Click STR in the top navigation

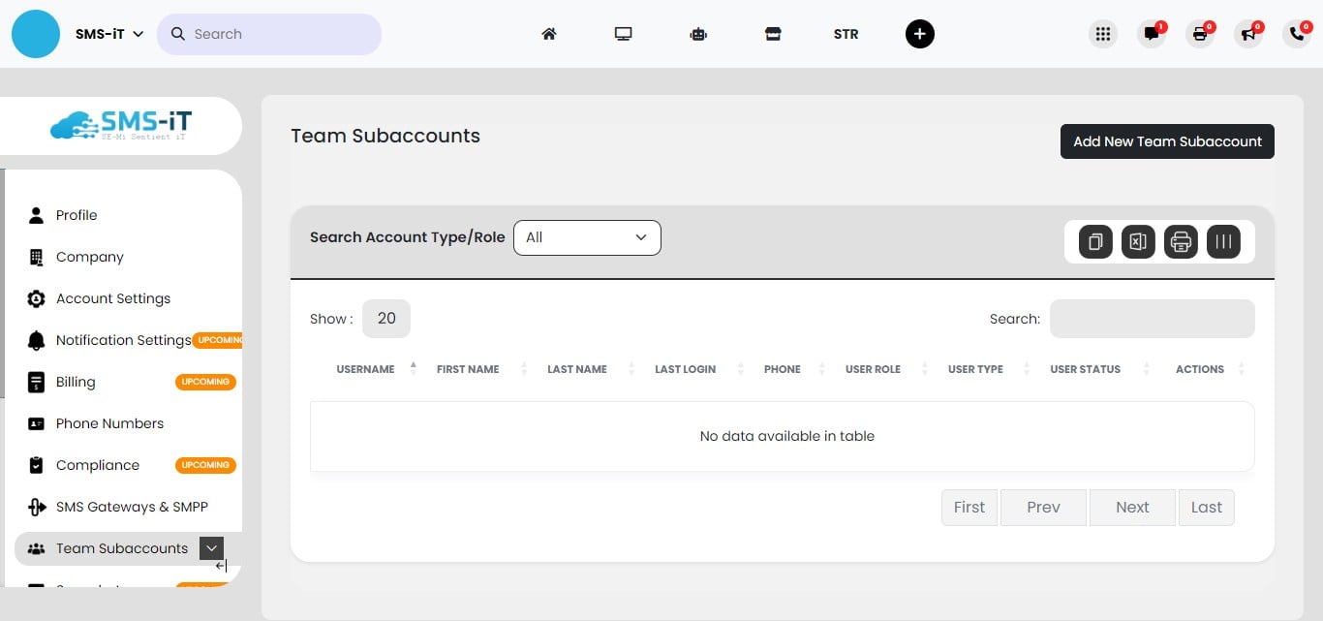[x=846, y=34]
